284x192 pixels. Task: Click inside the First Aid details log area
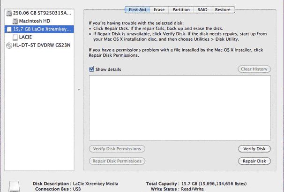coord(179,108)
